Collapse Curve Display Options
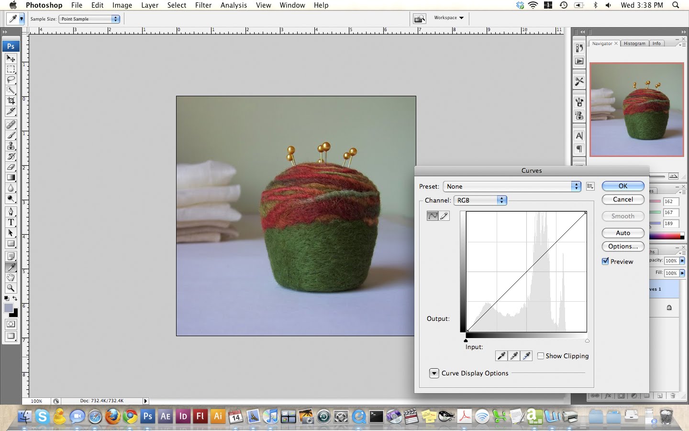 click(434, 373)
